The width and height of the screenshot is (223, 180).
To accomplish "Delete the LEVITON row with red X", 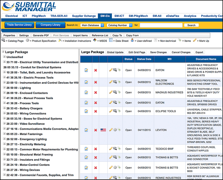I will tap(95, 130).
